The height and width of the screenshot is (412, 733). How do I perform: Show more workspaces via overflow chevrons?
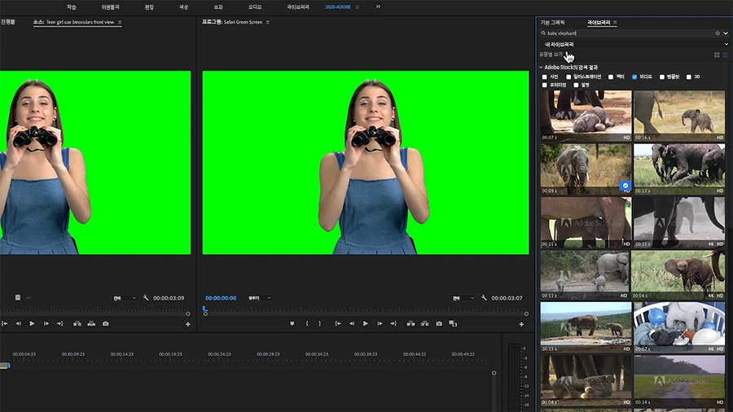click(x=378, y=7)
